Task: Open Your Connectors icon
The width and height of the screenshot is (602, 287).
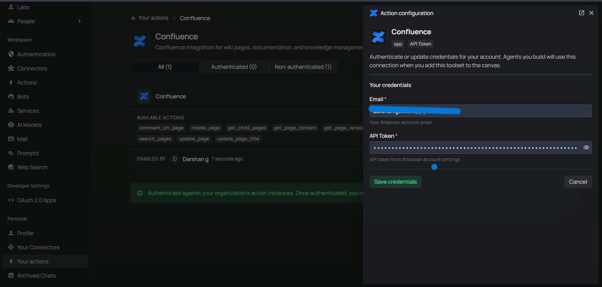Action: [11, 247]
